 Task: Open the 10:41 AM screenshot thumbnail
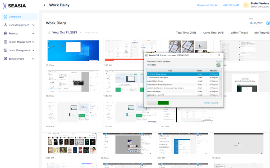(x=73, y=81)
